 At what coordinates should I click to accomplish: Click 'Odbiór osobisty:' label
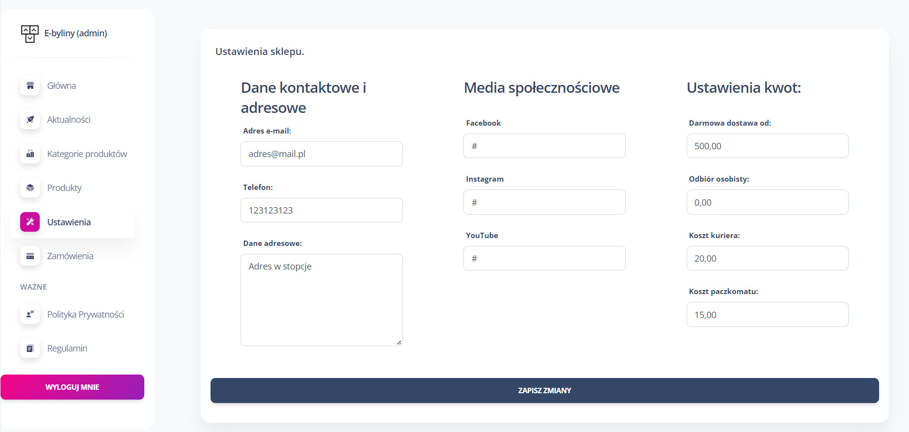(719, 179)
